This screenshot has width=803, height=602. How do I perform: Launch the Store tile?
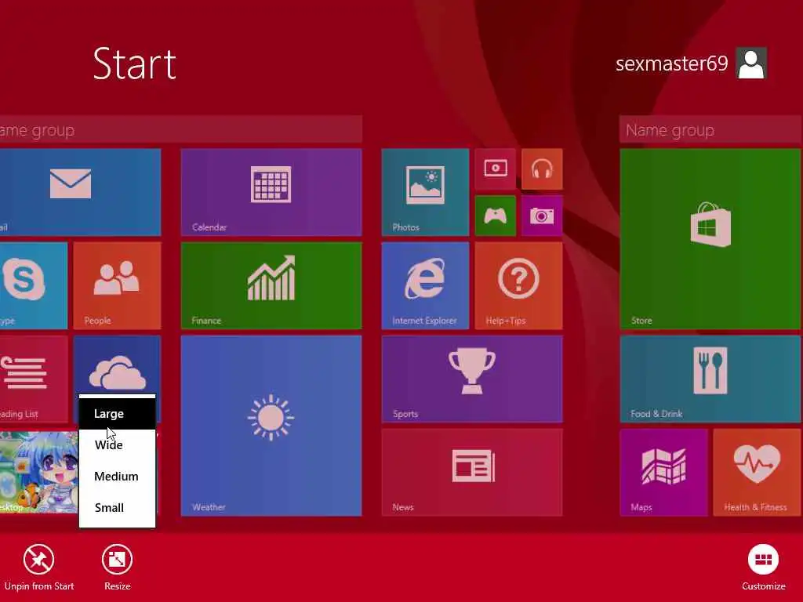coord(710,239)
